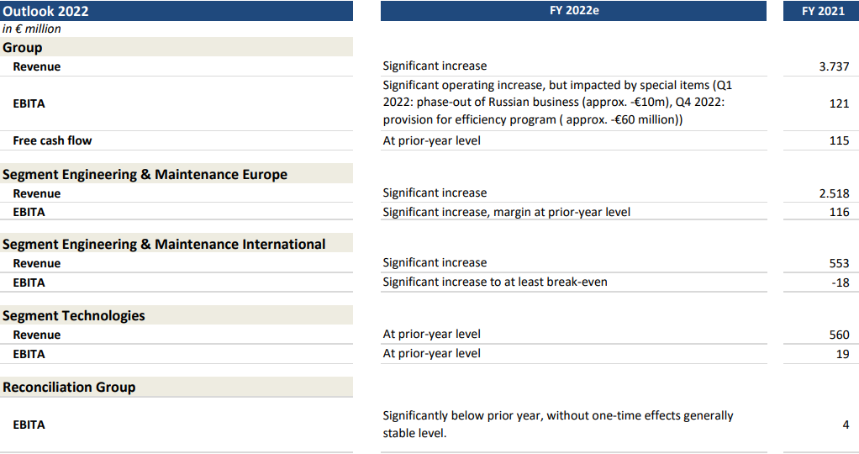Select the Group EBITA value 121
The image size is (859, 454).
(x=839, y=103)
